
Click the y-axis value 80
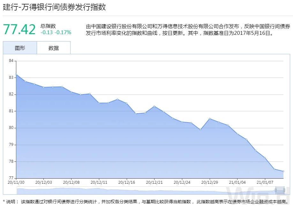(11, 128)
